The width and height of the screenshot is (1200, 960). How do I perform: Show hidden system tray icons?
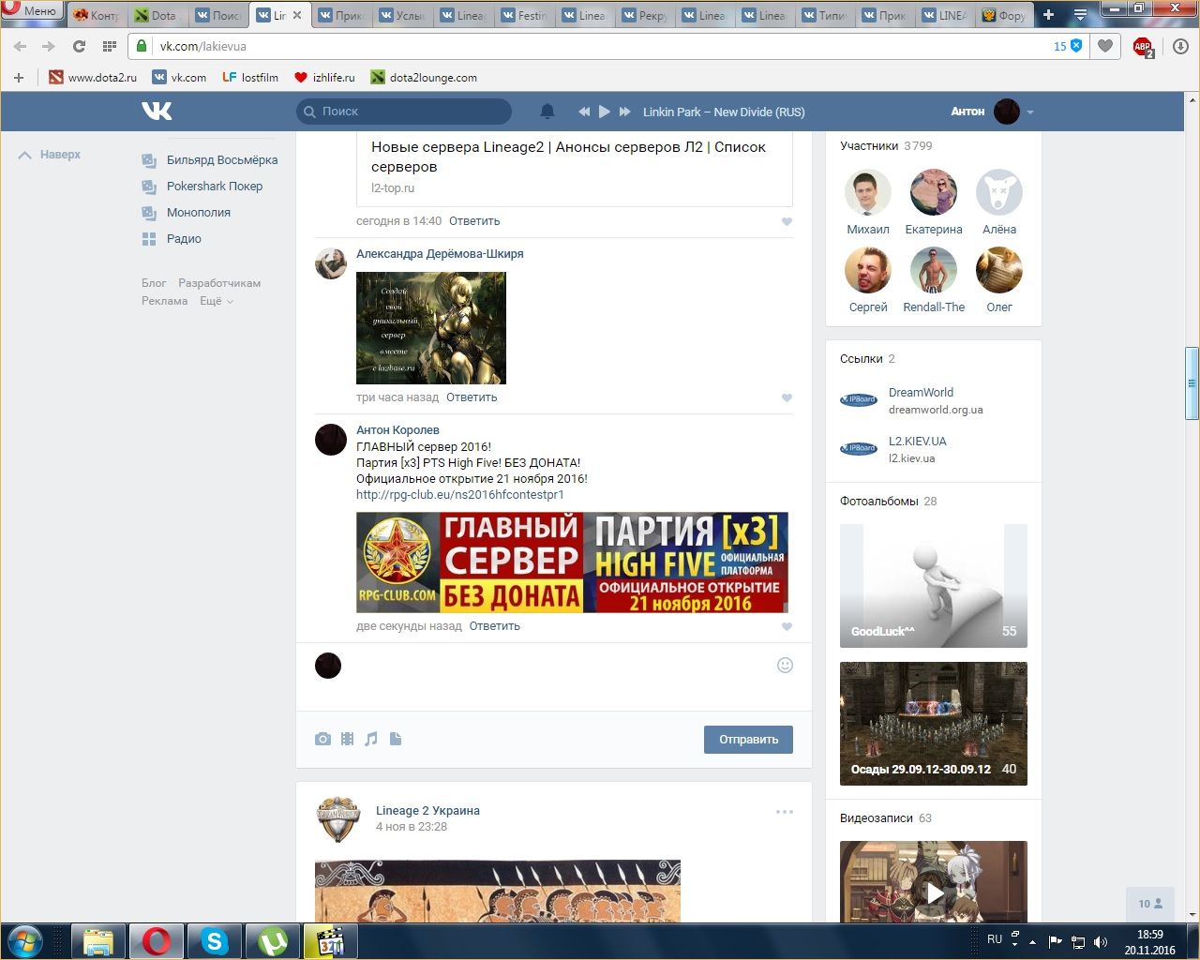pyautogui.click(x=1033, y=941)
